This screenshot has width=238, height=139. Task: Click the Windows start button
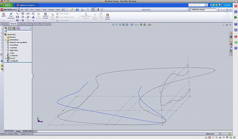coord(7,5)
